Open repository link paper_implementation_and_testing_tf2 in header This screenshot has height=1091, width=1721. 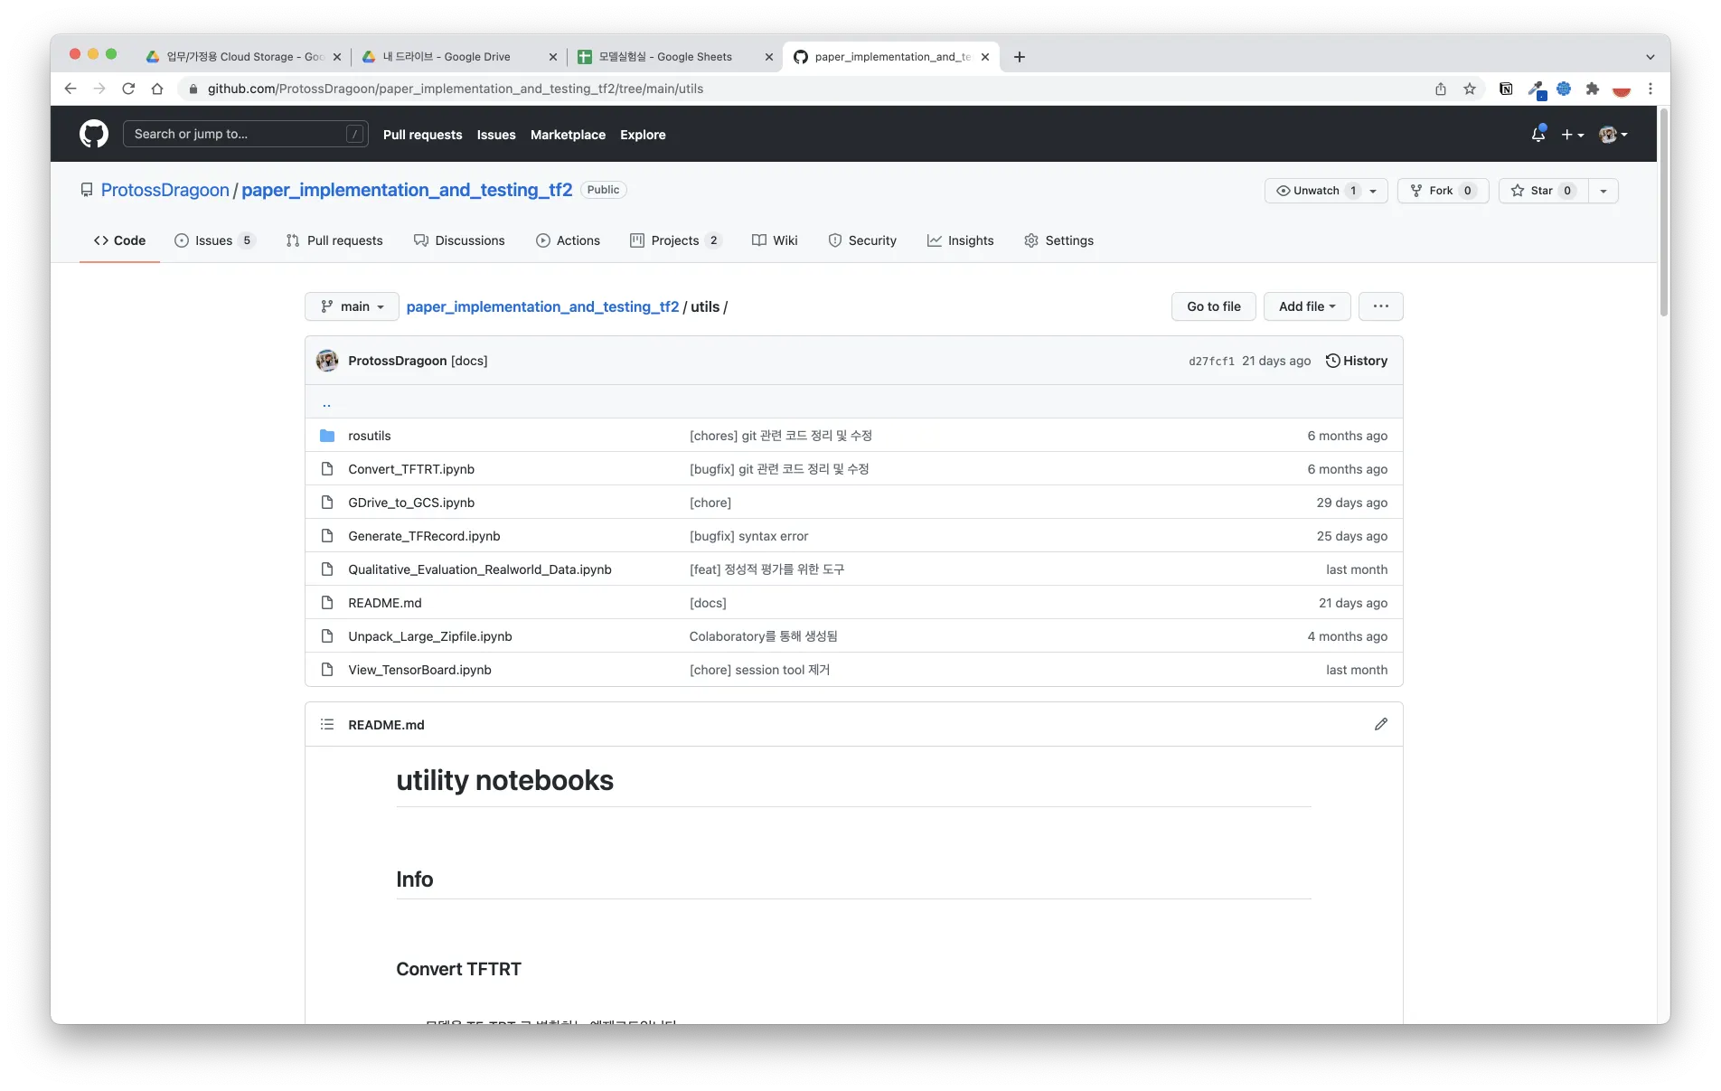point(407,190)
